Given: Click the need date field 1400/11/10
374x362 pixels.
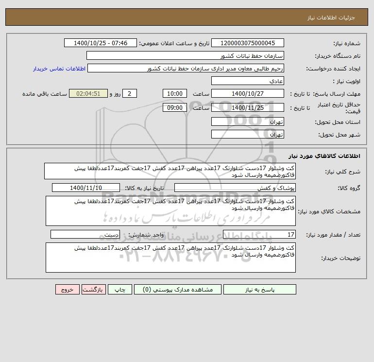Looking at the screenshot, I should click(x=86, y=188).
